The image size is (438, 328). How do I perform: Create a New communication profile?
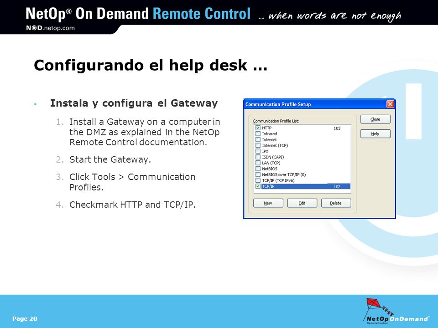268,203
